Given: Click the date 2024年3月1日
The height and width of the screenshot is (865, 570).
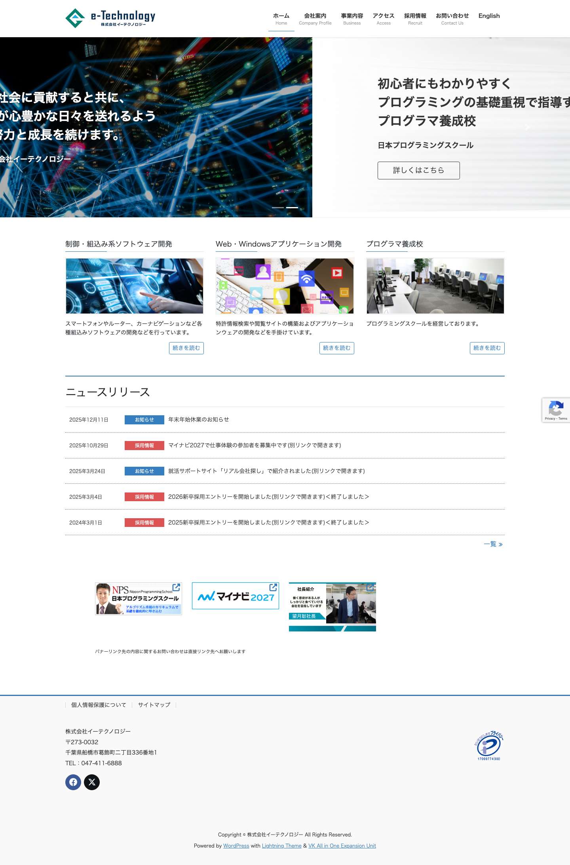Looking at the screenshot, I should pyautogui.click(x=85, y=523).
